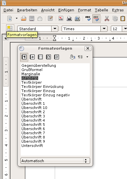
Task: Show frame styles in Formatvorlagen
Action: point(40,57)
